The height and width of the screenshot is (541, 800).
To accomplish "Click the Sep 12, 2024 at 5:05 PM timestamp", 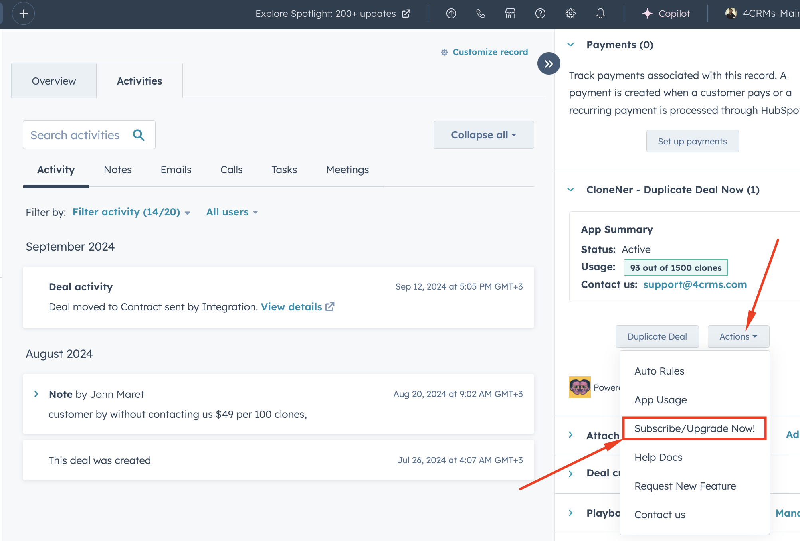I will tap(459, 286).
